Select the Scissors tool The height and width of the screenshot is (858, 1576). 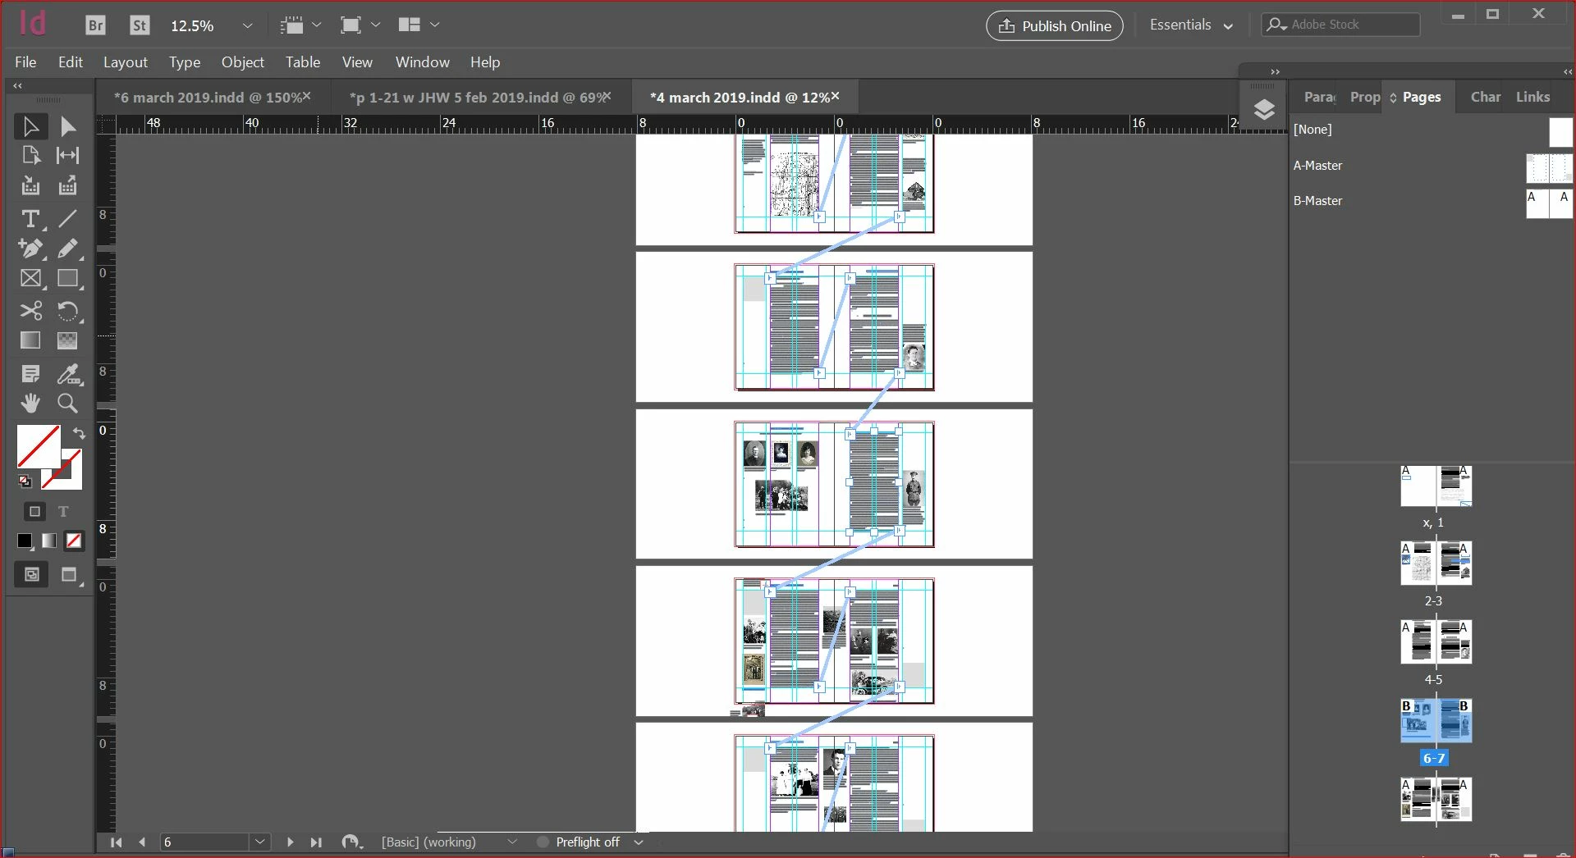[x=30, y=311]
